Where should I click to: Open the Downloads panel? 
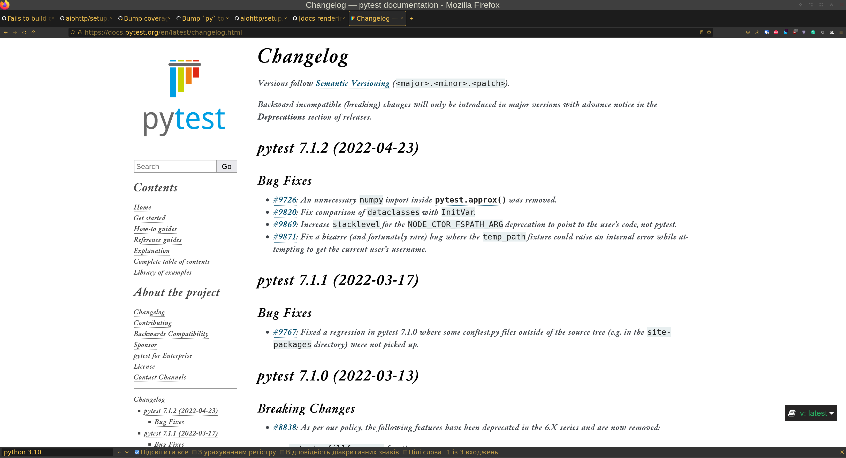pos(757,32)
